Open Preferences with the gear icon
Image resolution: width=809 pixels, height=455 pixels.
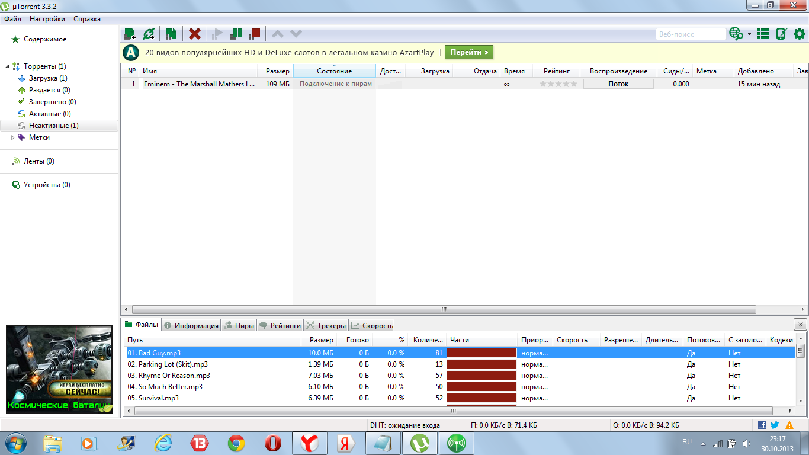click(x=799, y=34)
